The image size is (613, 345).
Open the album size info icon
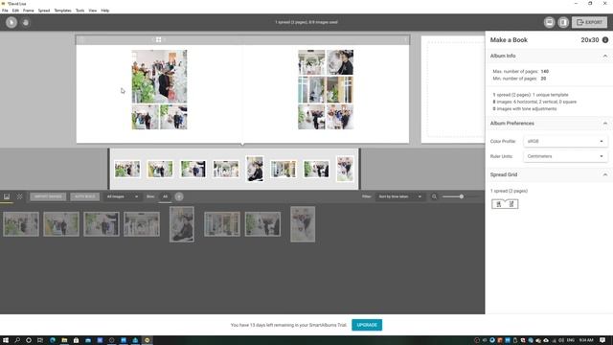[605, 40]
